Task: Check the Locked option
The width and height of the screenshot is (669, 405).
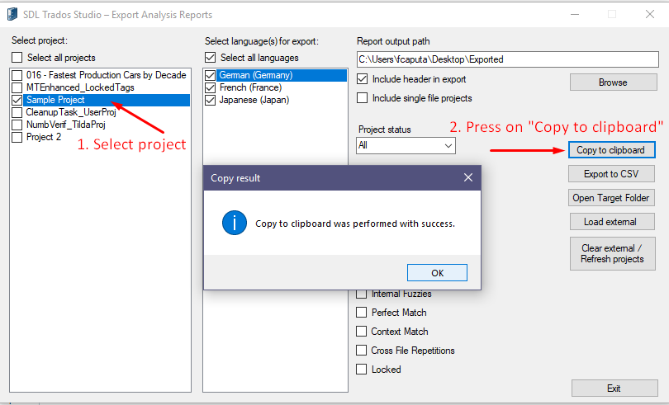Action: click(362, 370)
